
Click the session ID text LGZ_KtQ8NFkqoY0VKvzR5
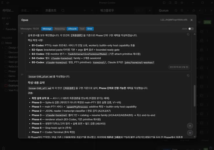click(x=174, y=20)
